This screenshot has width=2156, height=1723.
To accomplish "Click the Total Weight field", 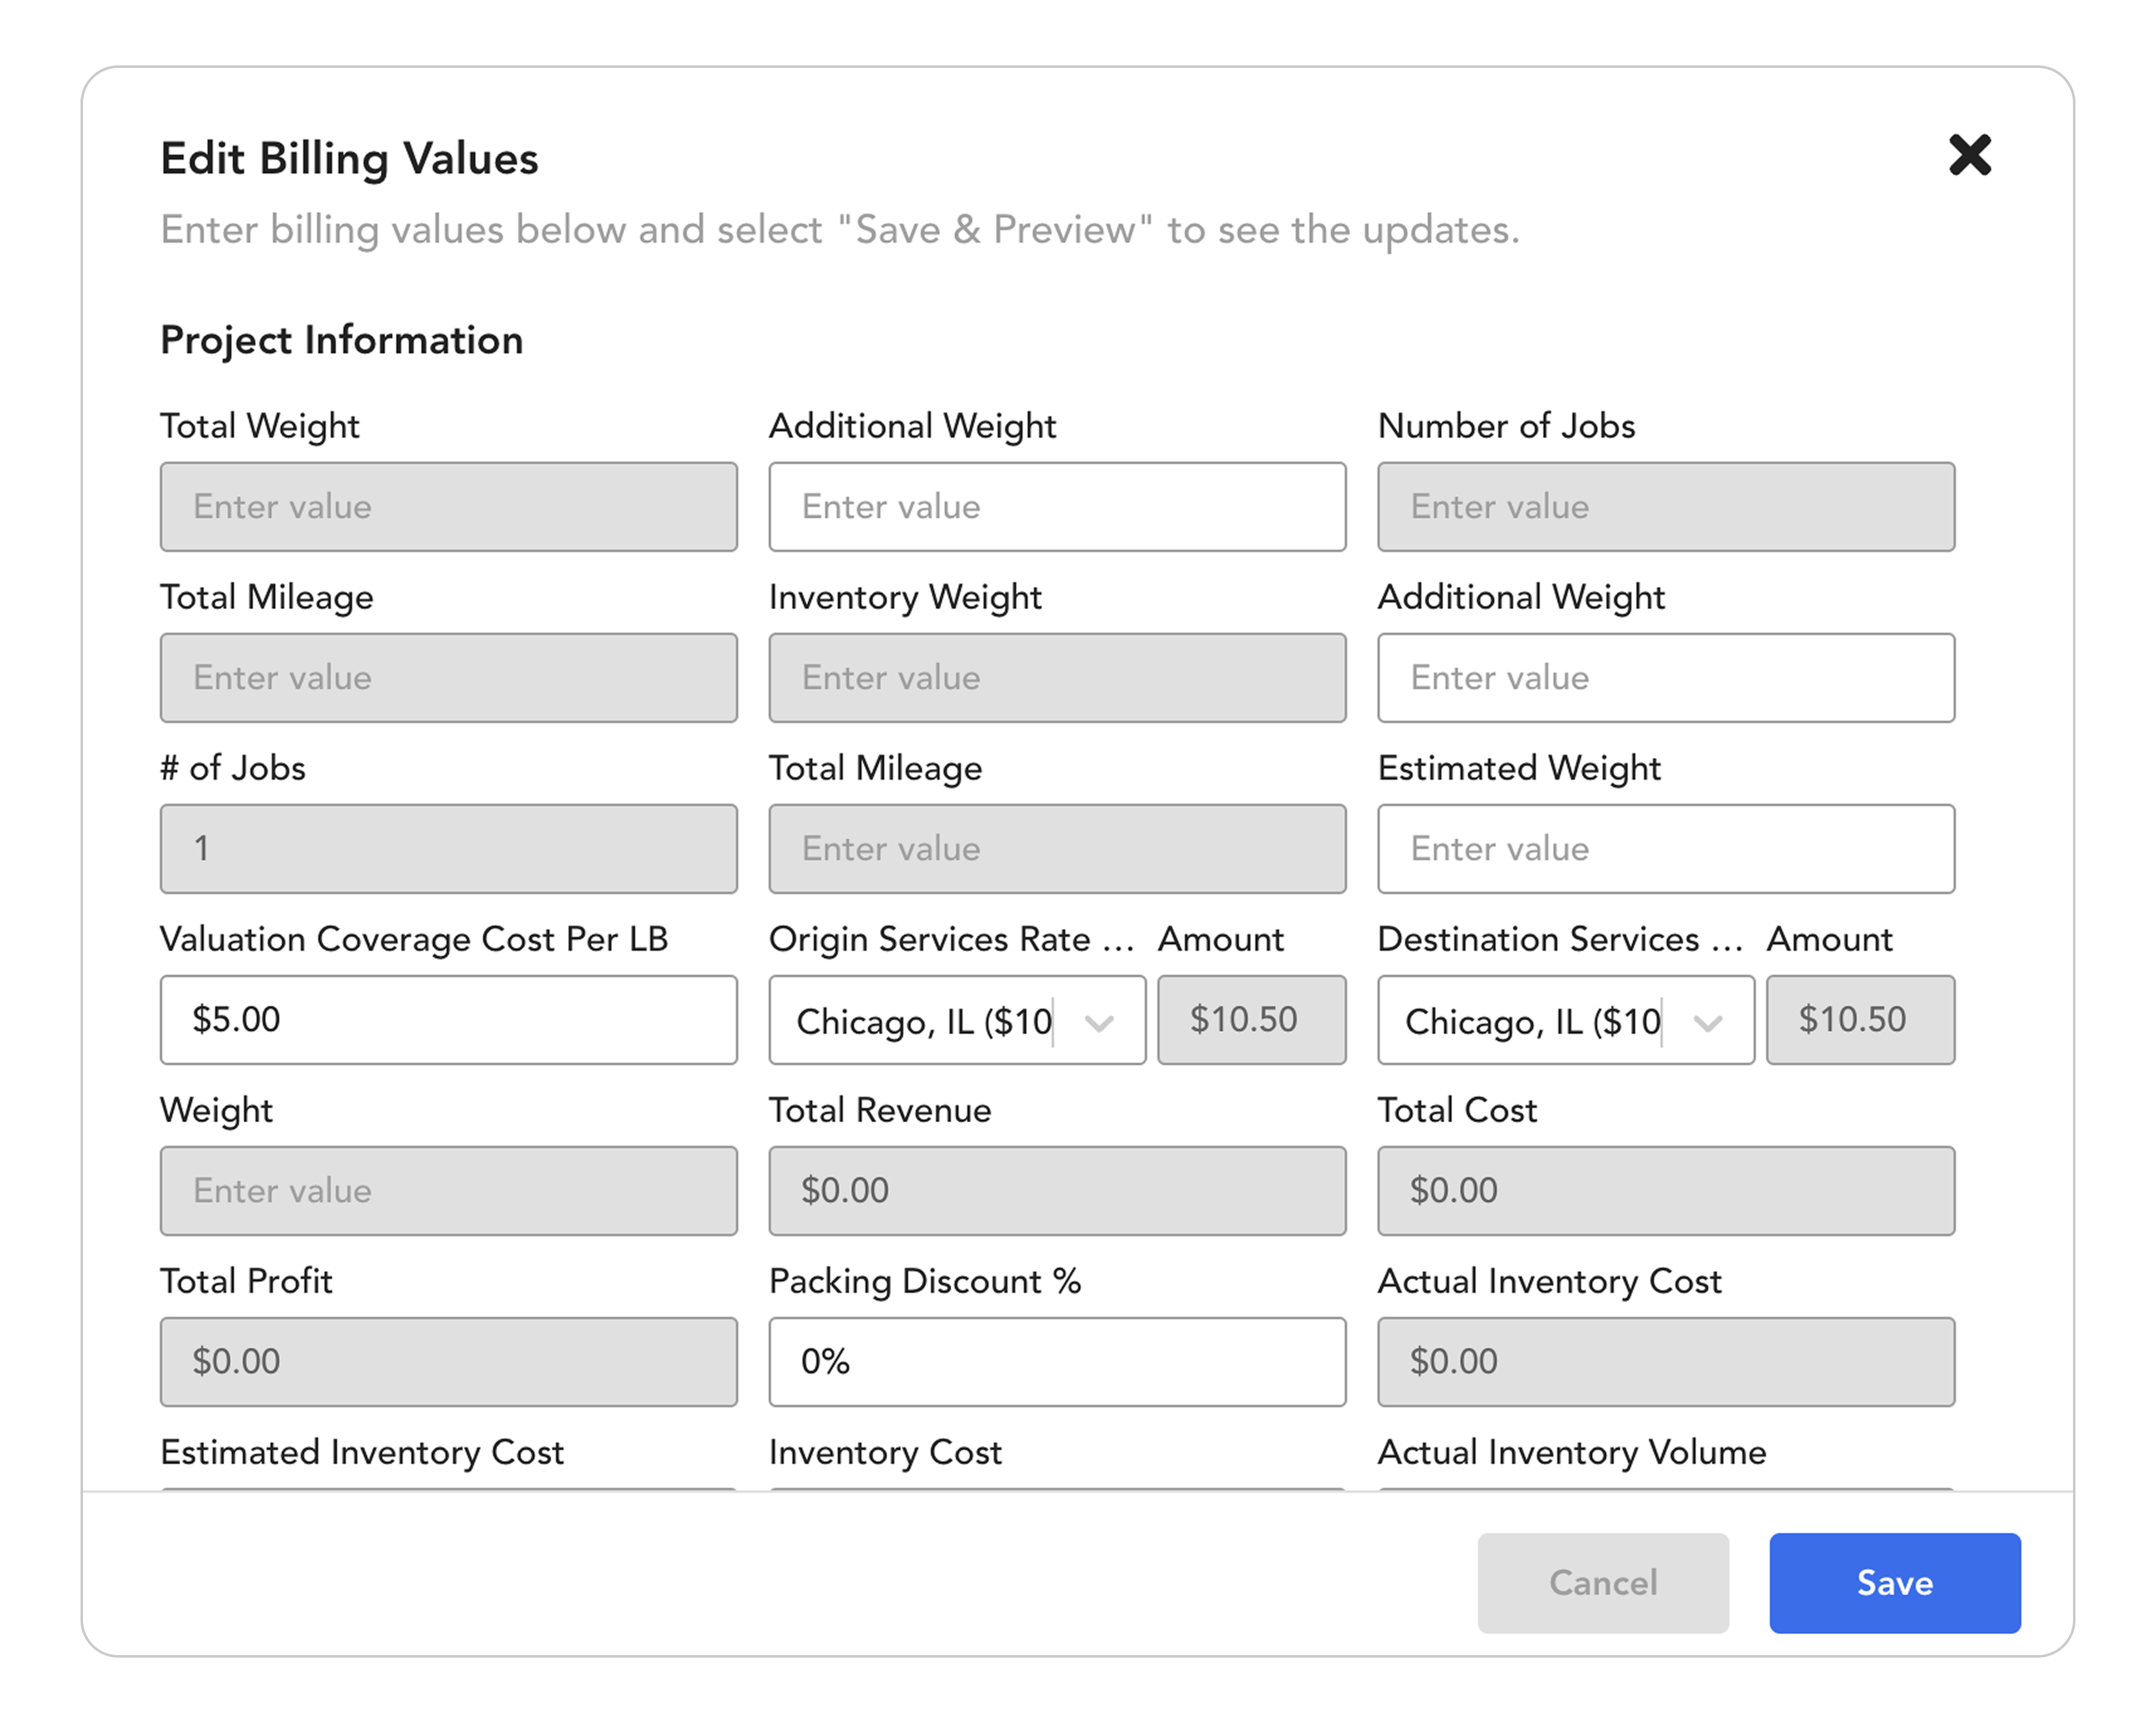I will click(x=448, y=506).
